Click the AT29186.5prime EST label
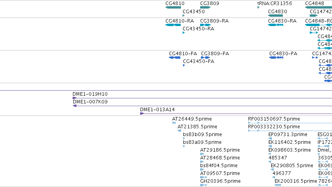 [220, 150]
